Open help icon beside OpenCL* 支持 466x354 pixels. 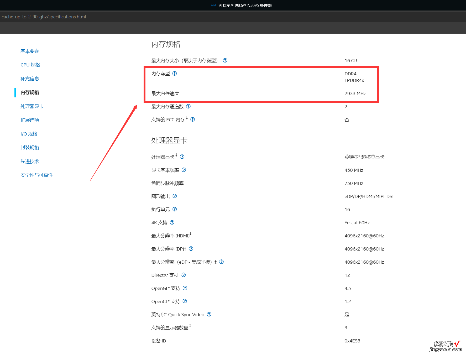(x=185, y=301)
